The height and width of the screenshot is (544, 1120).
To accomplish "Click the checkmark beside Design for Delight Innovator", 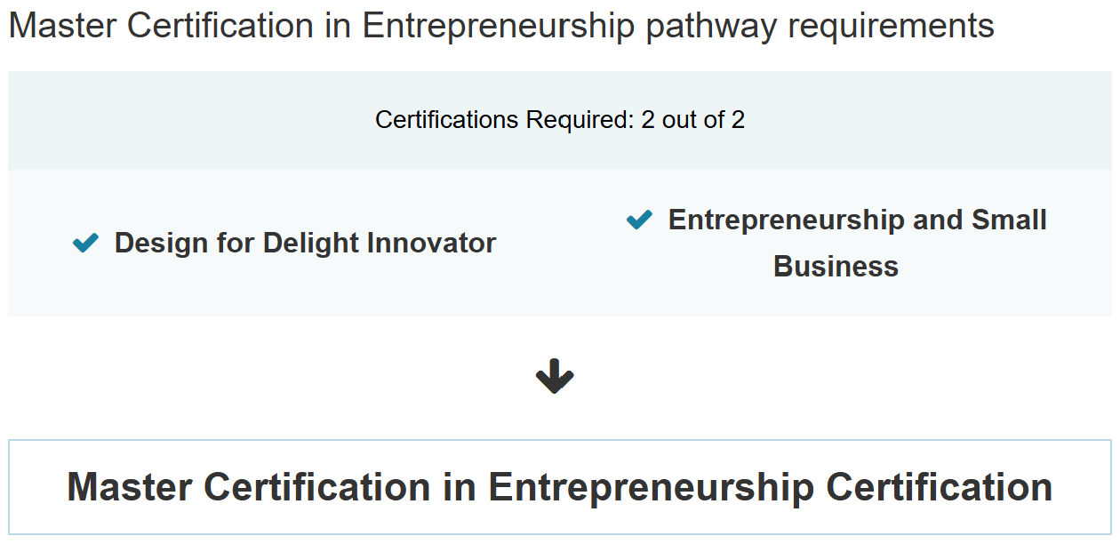I will pos(85,243).
